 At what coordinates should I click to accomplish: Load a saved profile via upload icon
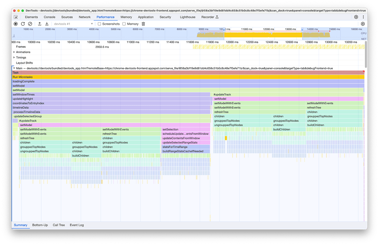coord(39,24)
